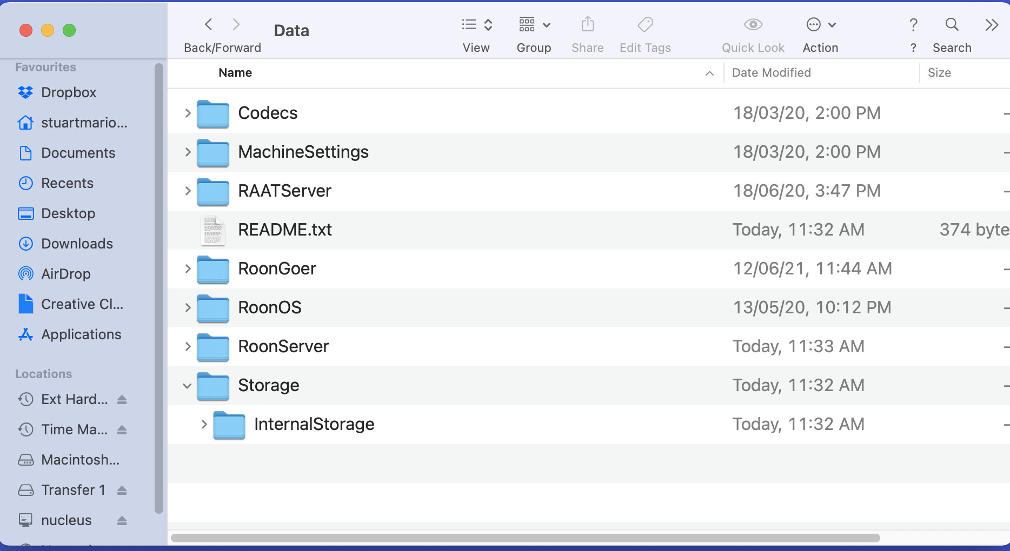Click the Data window title

point(291,31)
